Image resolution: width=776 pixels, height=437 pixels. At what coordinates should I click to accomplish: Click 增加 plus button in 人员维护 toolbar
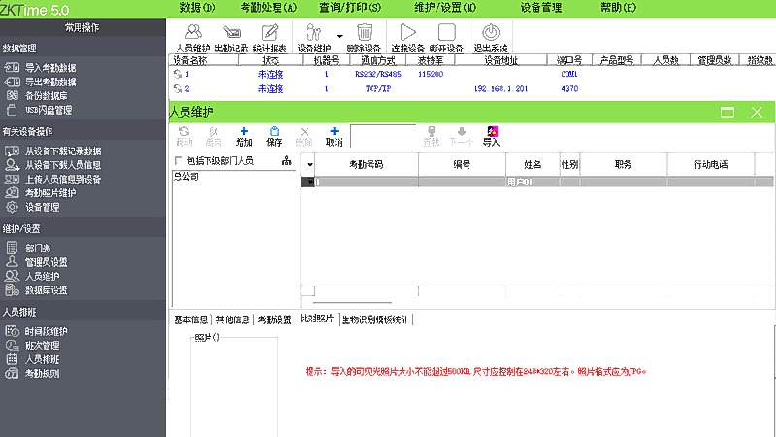(244, 136)
